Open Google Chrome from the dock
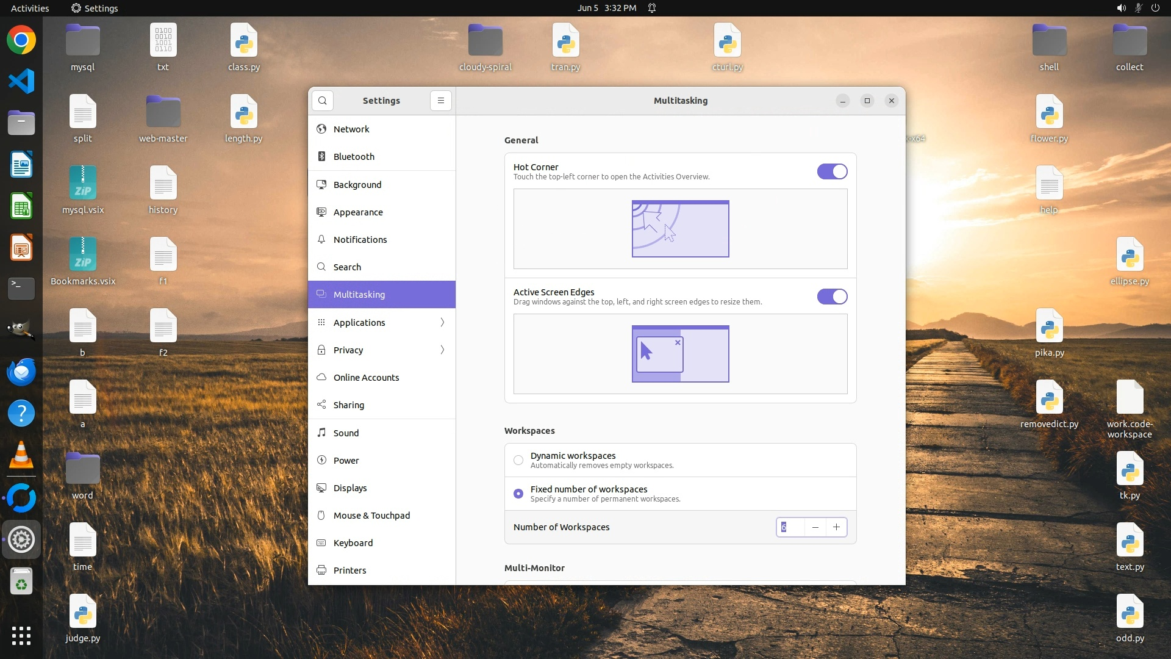 coord(21,40)
